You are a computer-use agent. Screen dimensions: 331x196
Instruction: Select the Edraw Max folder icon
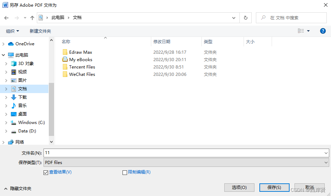click(x=65, y=52)
